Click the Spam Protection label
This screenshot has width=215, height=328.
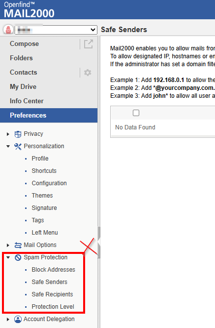(x=45, y=257)
